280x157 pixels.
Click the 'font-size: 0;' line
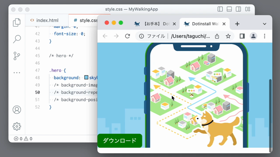(x=70, y=34)
